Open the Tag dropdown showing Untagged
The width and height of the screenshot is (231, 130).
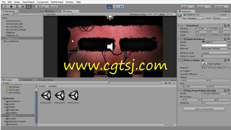(x=195, y=18)
